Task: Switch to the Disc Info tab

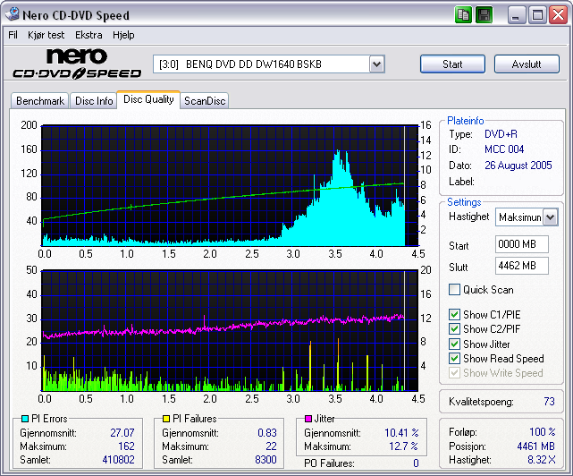Action: tap(94, 100)
